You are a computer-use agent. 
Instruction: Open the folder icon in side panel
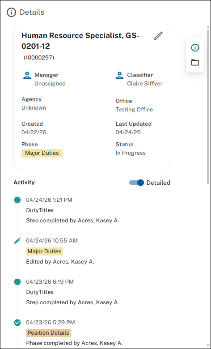point(195,63)
